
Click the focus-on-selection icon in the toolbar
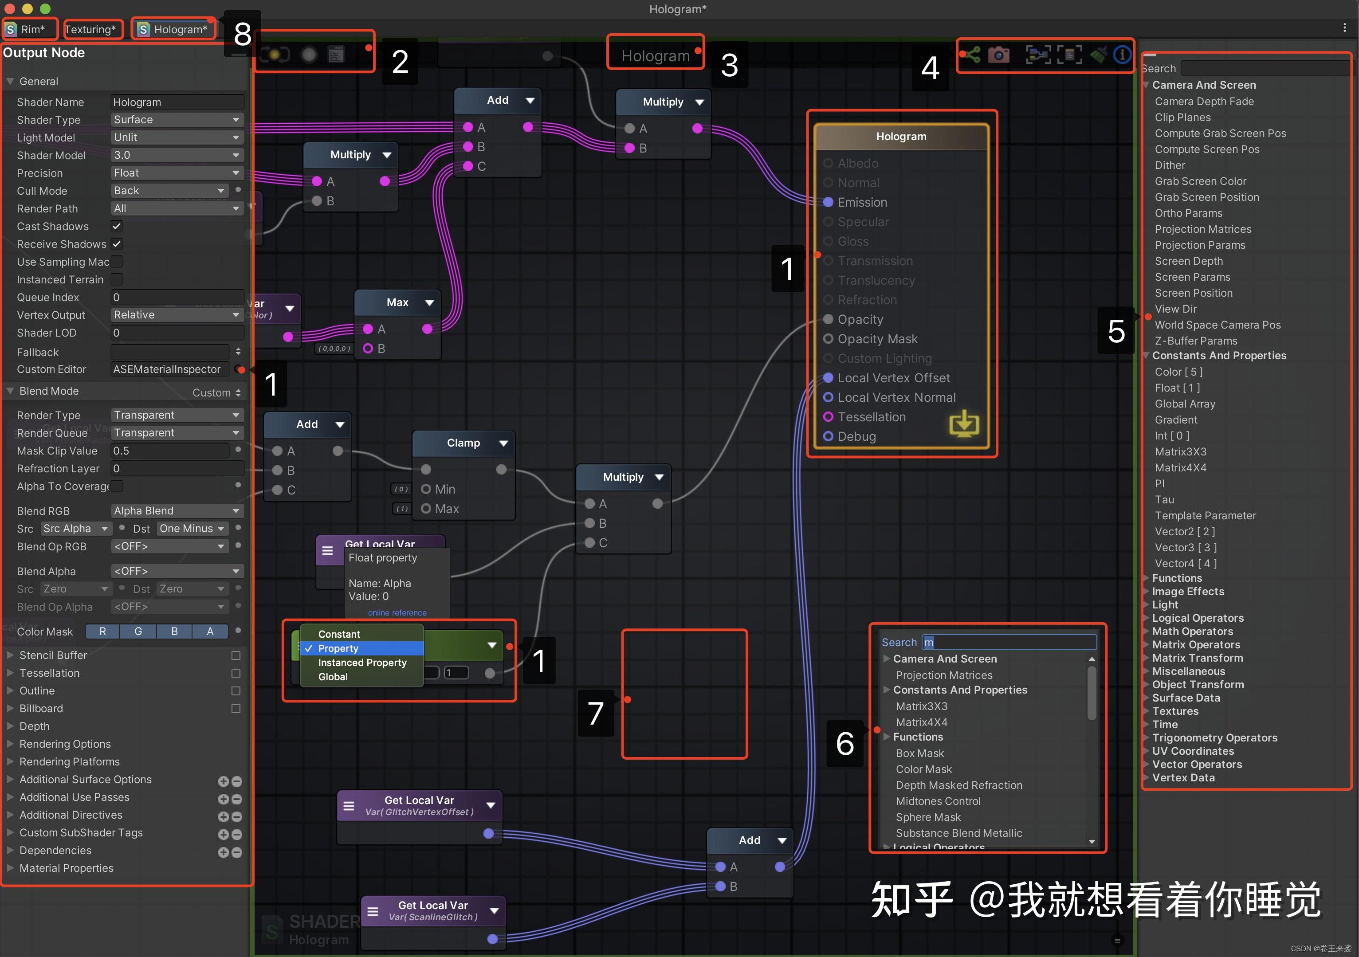tap(1039, 55)
